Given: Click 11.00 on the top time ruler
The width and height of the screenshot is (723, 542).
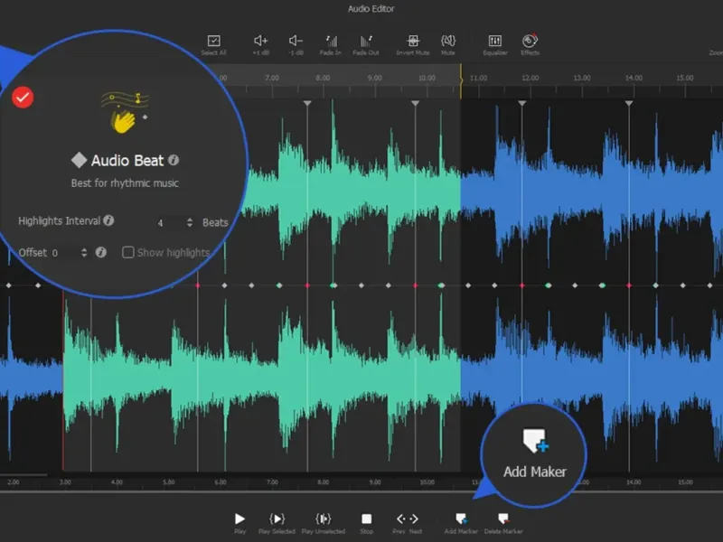Looking at the screenshot, I should (479, 78).
